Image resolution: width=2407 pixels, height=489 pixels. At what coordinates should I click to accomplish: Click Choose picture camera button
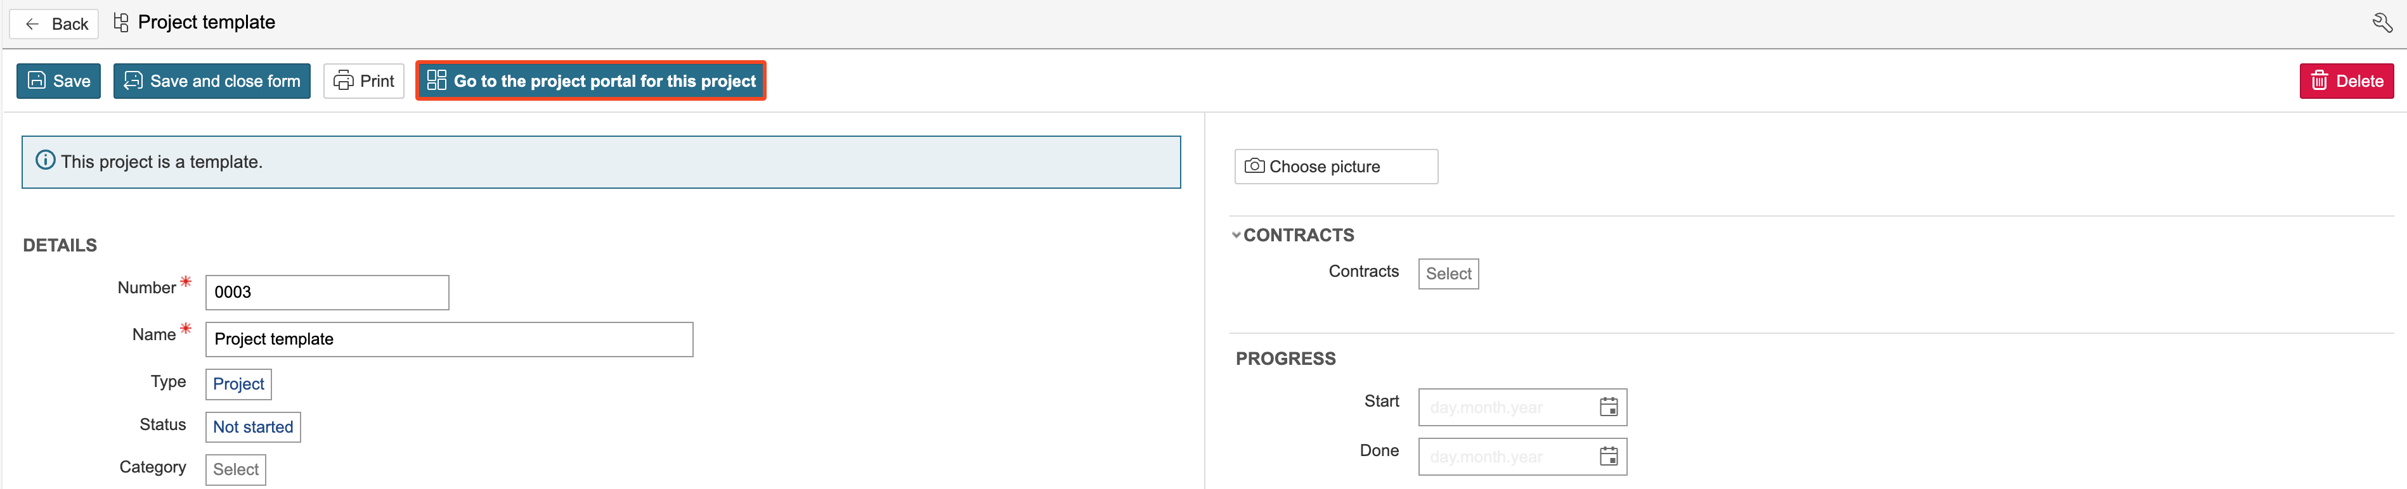pyautogui.click(x=1335, y=167)
